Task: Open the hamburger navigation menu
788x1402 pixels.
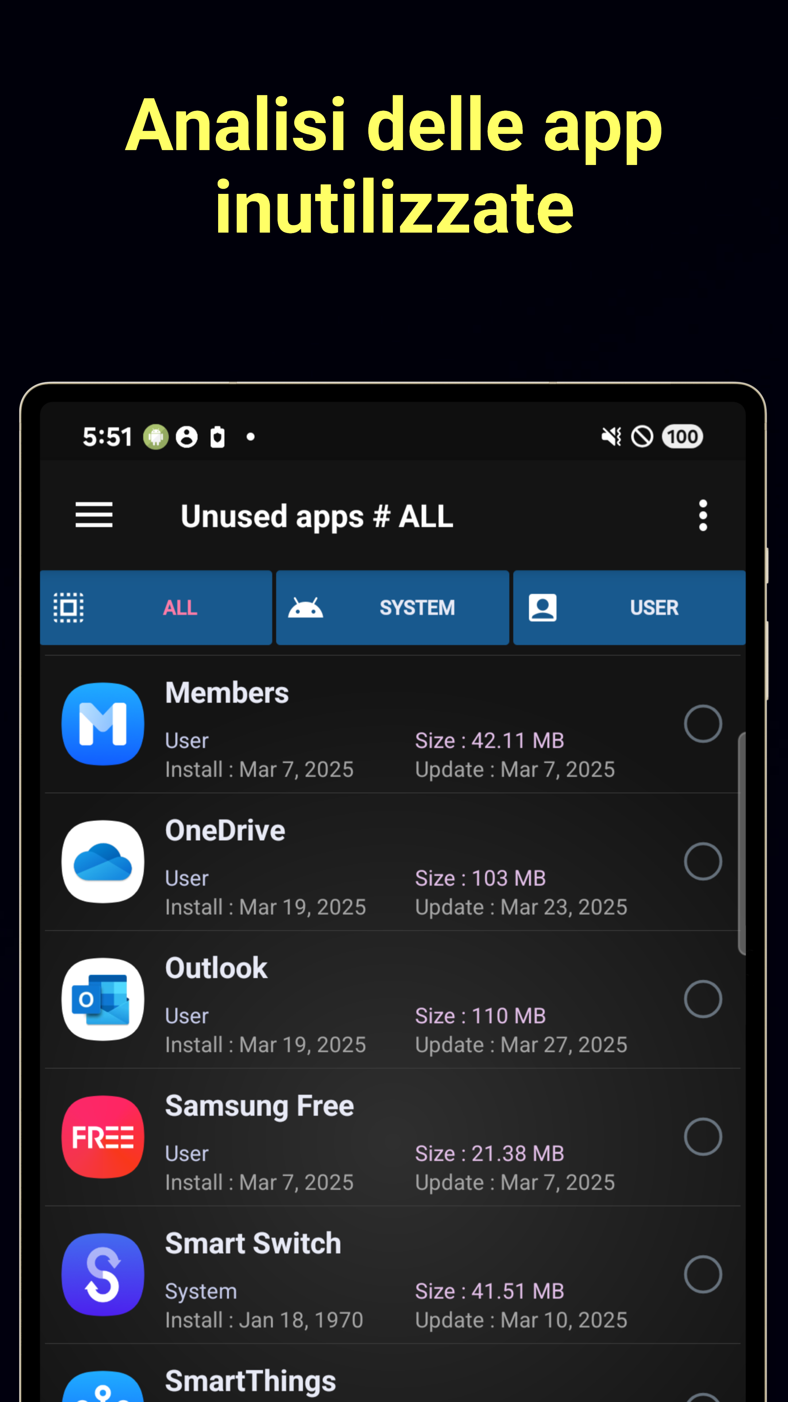Action: tap(94, 515)
